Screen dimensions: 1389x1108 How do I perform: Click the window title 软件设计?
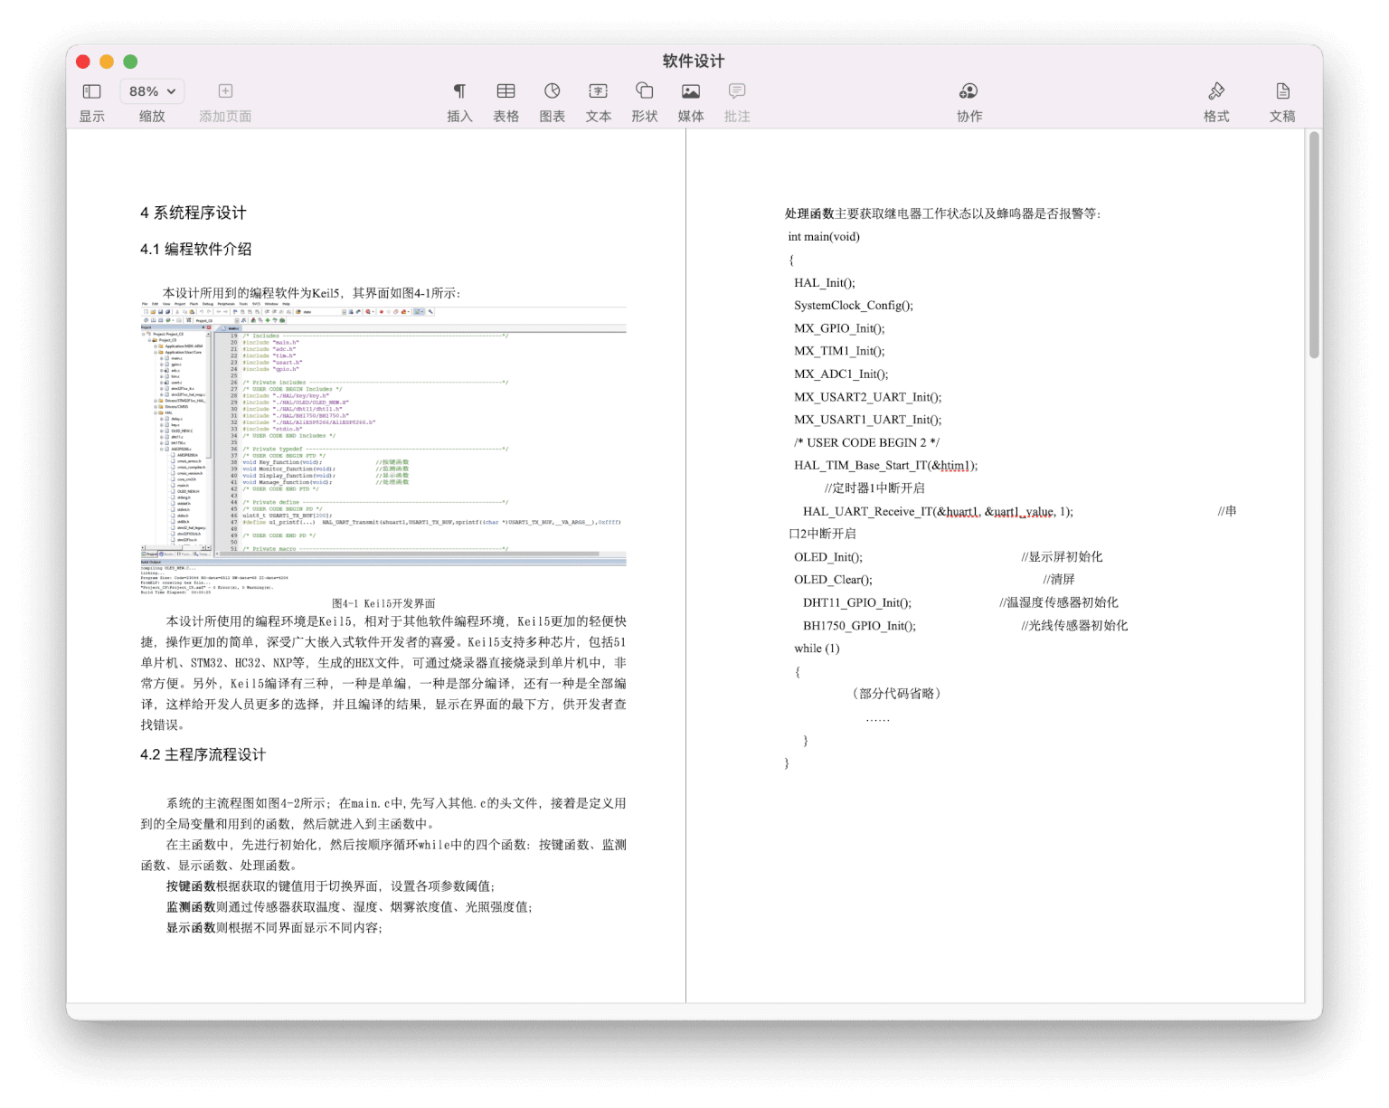pos(694,61)
